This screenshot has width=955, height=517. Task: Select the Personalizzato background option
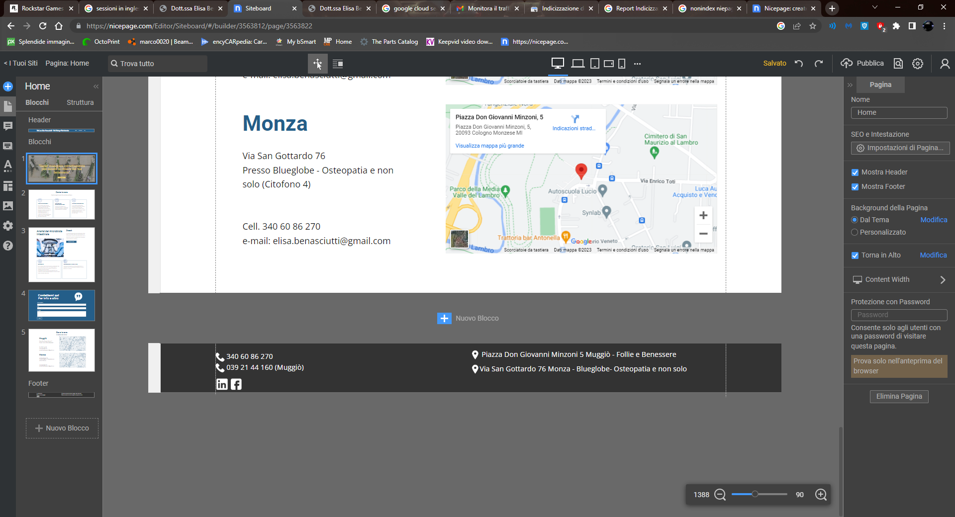pyautogui.click(x=855, y=232)
